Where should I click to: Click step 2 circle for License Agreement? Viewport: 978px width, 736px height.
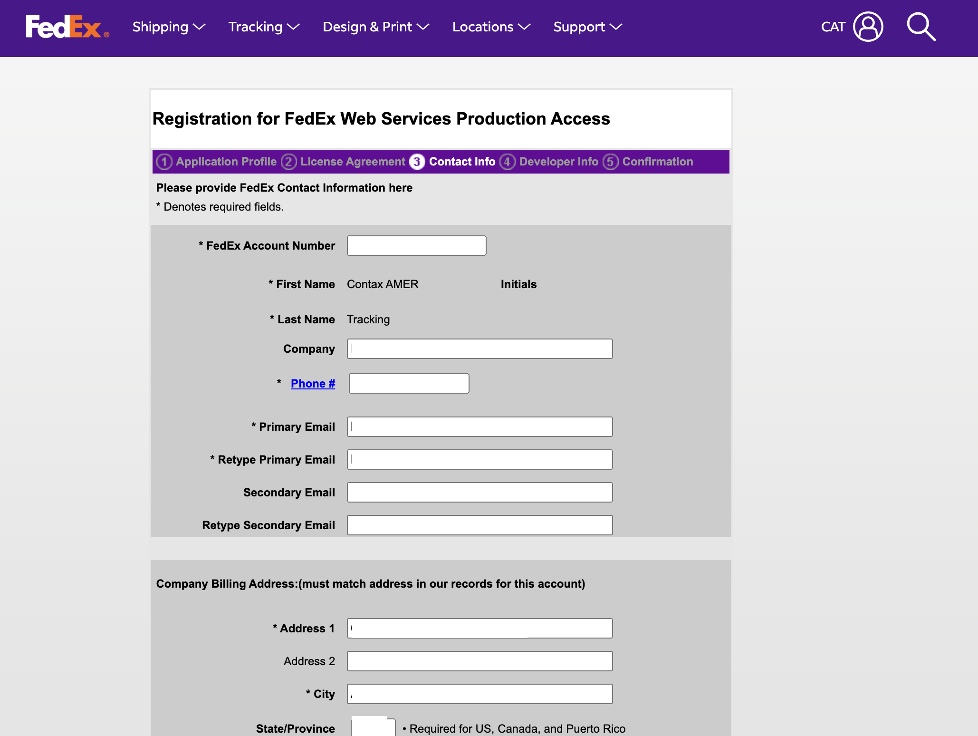click(x=288, y=162)
